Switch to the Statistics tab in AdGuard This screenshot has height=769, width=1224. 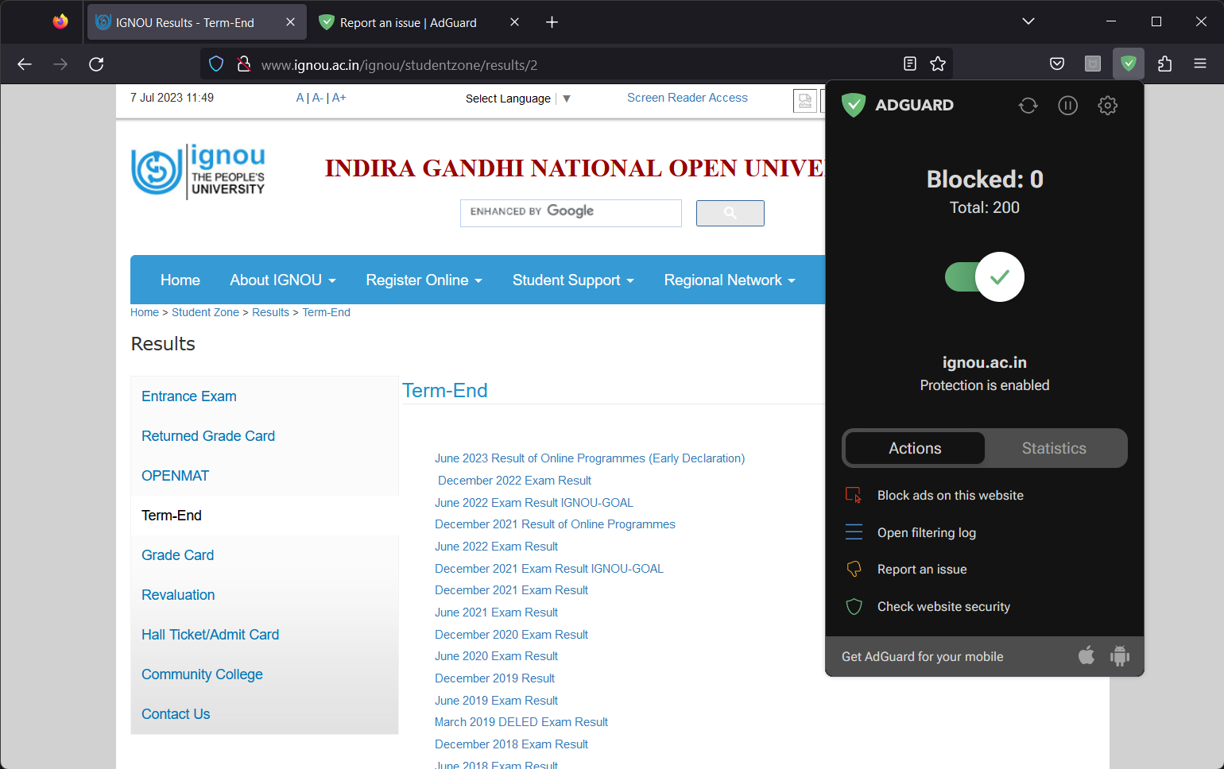1053,448
